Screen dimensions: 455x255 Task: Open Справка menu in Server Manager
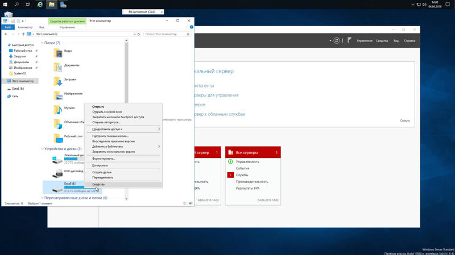tap(409, 41)
